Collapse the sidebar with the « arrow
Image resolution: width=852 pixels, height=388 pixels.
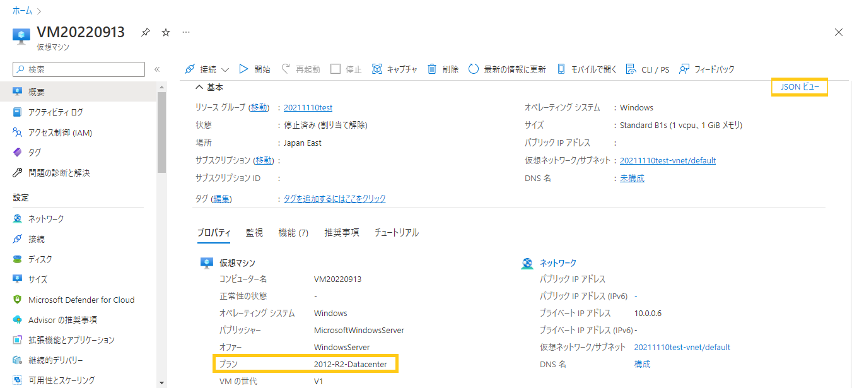(157, 69)
